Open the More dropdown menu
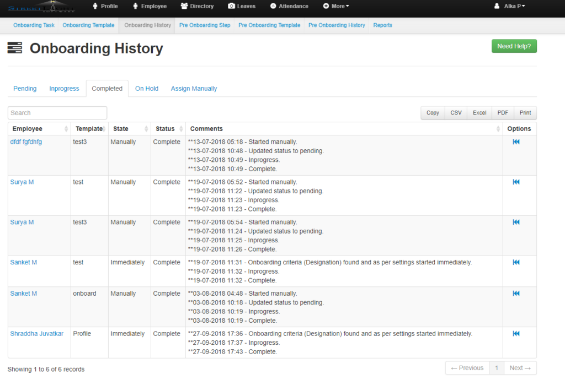The image size is (565, 380). pos(336,7)
